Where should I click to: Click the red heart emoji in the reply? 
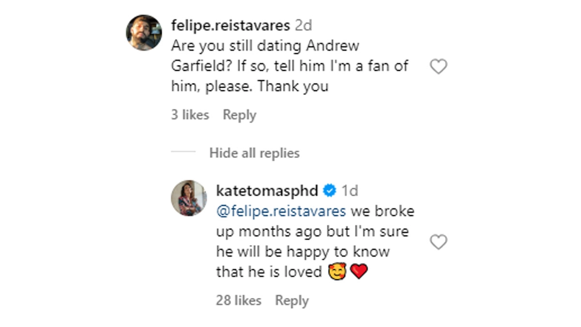[x=359, y=272]
